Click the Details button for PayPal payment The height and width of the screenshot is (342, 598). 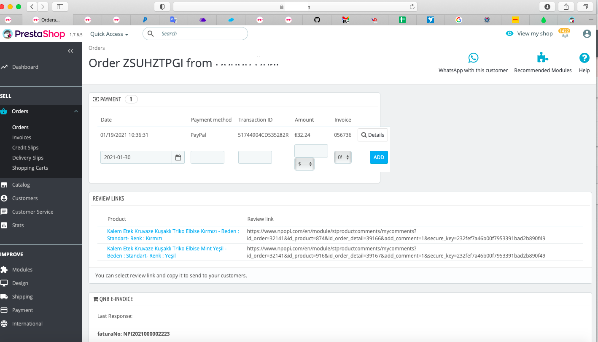click(373, 135)
